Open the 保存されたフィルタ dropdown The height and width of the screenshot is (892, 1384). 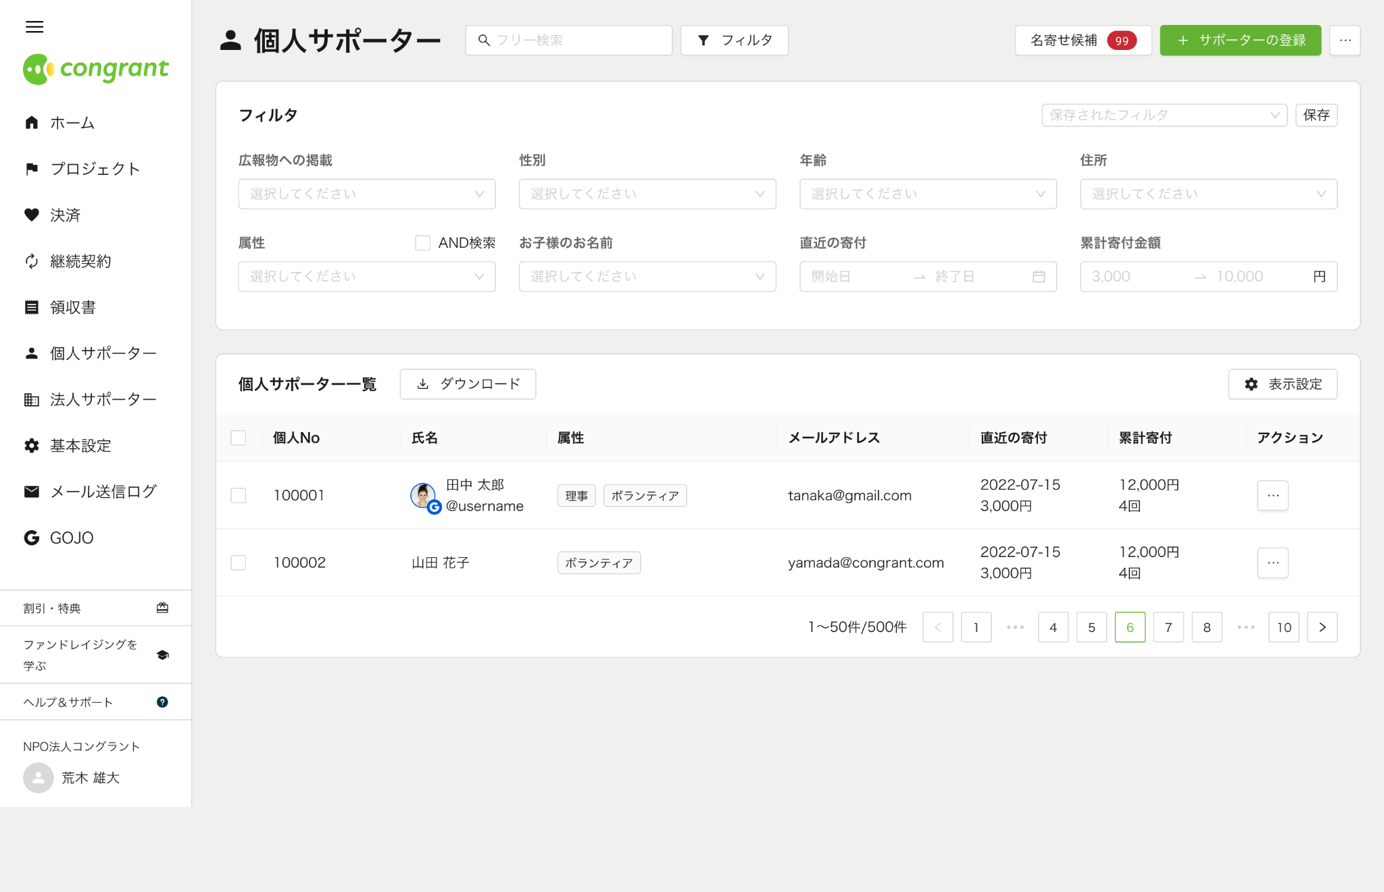pos(1164,115)
